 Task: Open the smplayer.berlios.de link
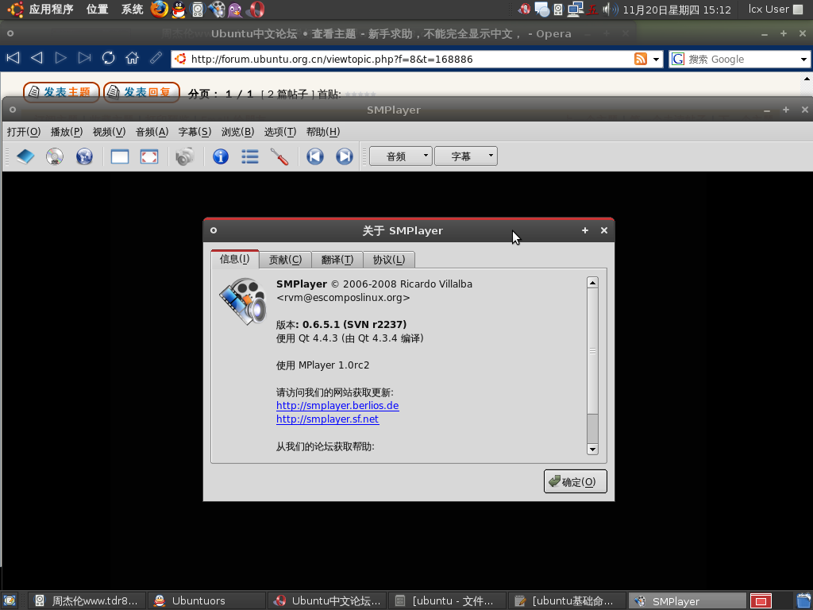(337, 406)
